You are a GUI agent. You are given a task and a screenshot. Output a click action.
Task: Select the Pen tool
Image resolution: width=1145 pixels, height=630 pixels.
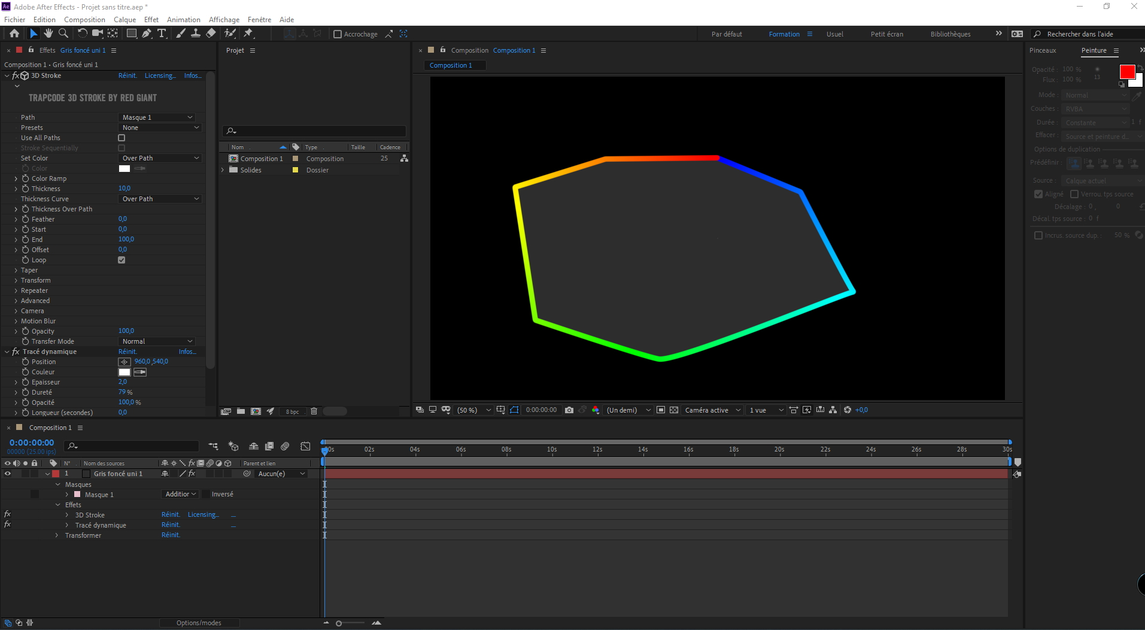click(147, 34)
